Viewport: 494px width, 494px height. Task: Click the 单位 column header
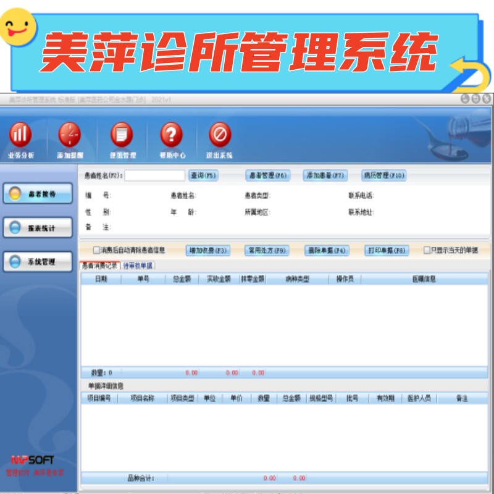point(209,398)
